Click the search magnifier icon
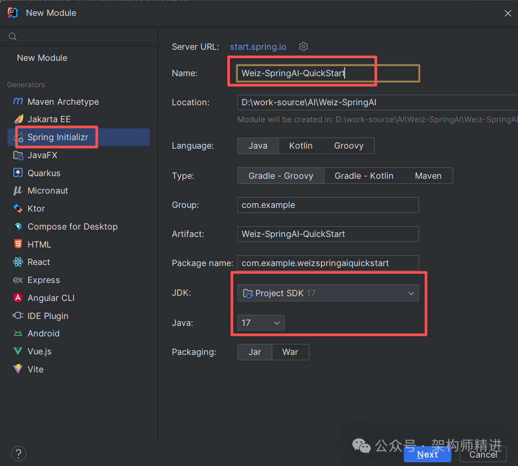This screenshot has height=466, width=518. (13, 36)
